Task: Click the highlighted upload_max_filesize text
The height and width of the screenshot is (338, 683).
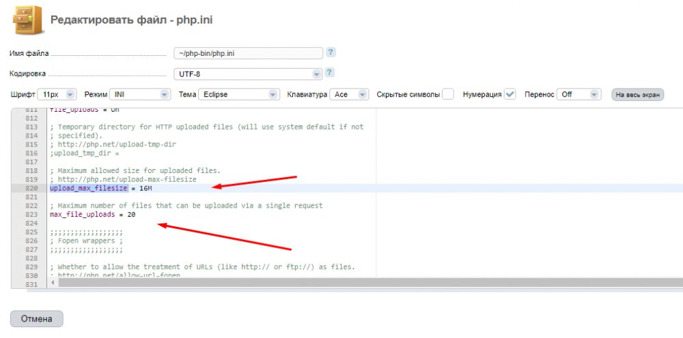Action: click(88, 188)
